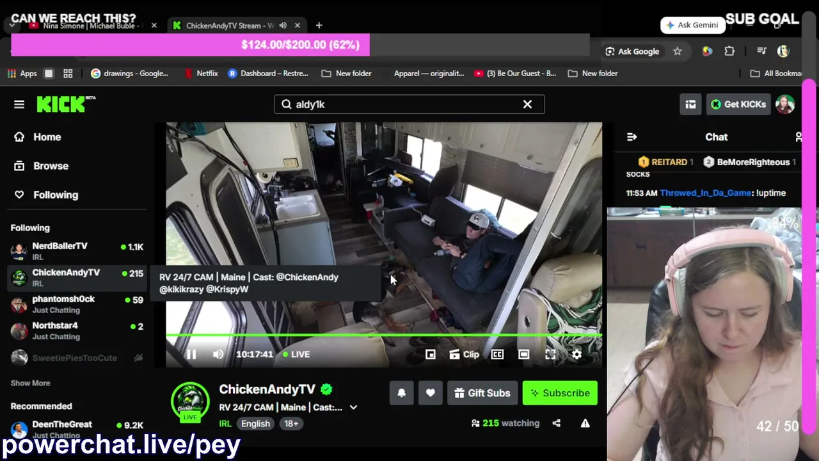Viewport: 819px width, 461px height.
Task: Click the 18+ tag
Action: [x=291, y=423]
